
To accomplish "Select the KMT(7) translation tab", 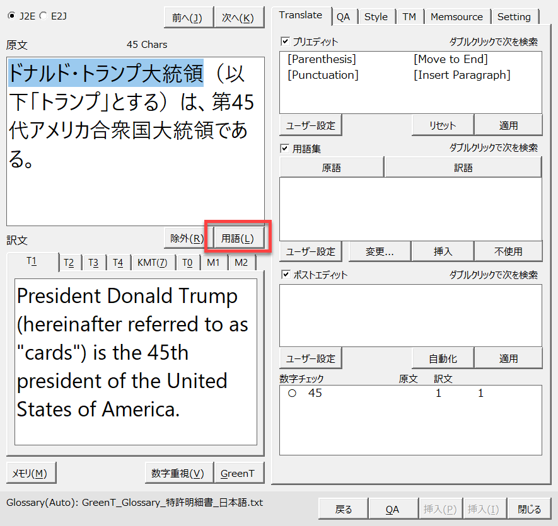I will click(152, 263).
